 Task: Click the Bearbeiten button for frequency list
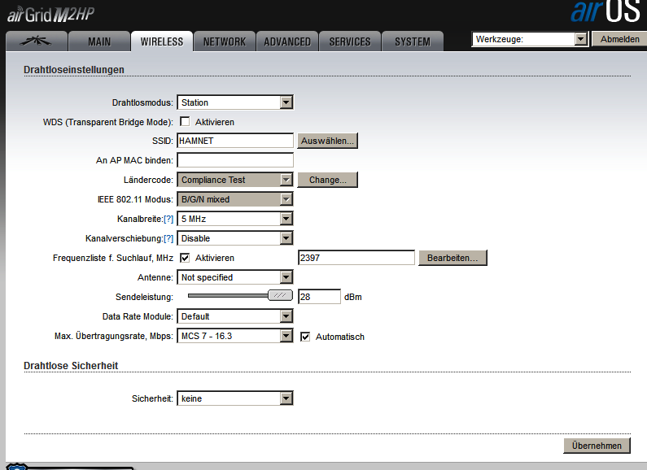tap(452, 258)
